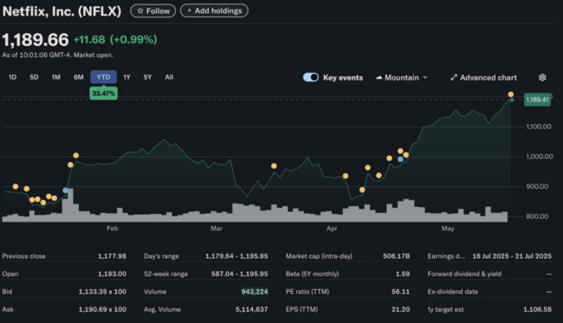Select the 1M time range tab
This screenshot has width=563, height=323.
pyautogui.click(x=56, y=77)
